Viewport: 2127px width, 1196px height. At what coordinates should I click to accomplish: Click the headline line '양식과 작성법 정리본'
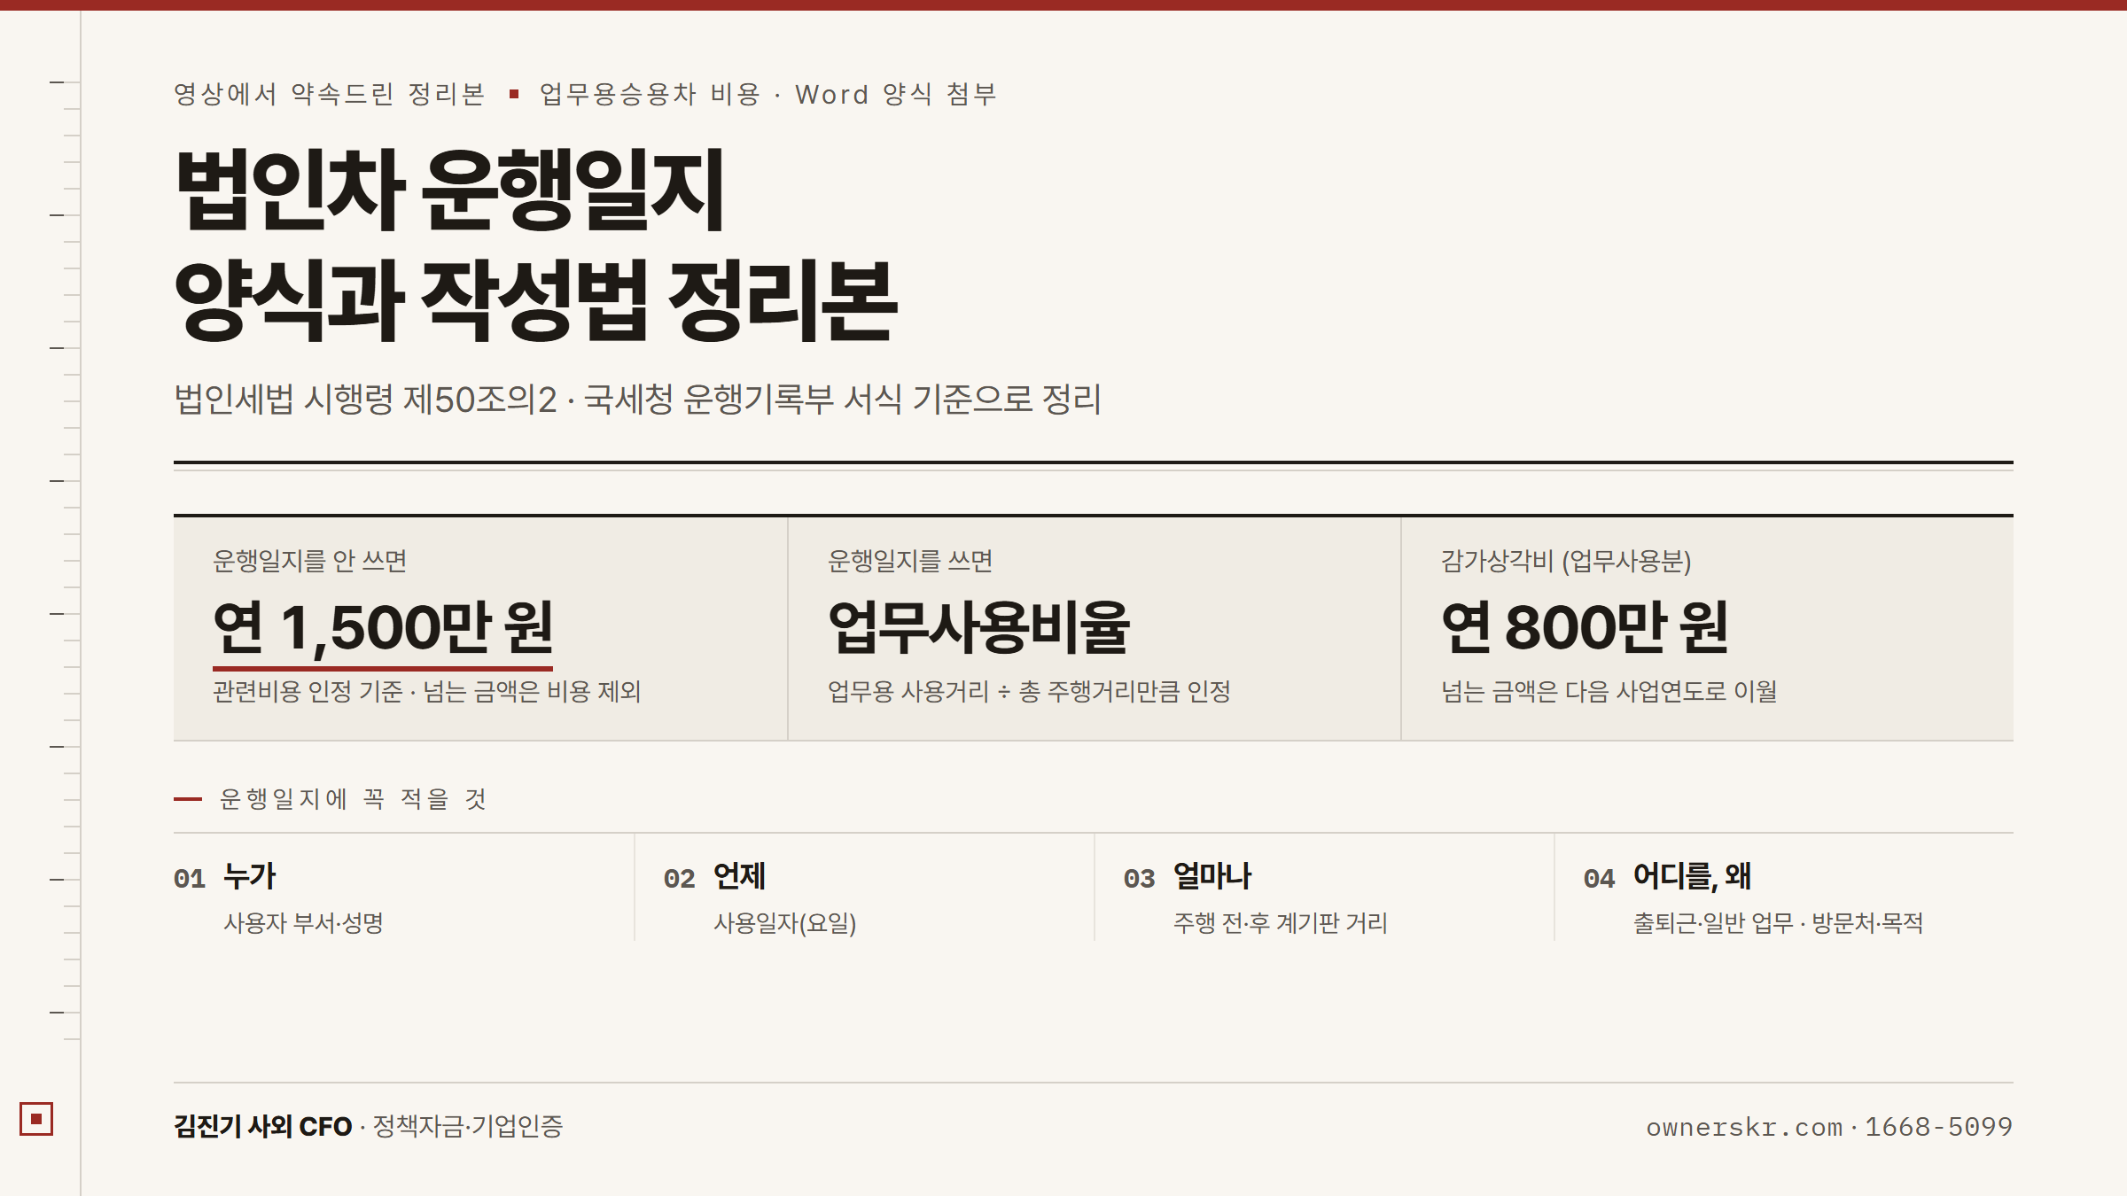click(x=536, y=299)
